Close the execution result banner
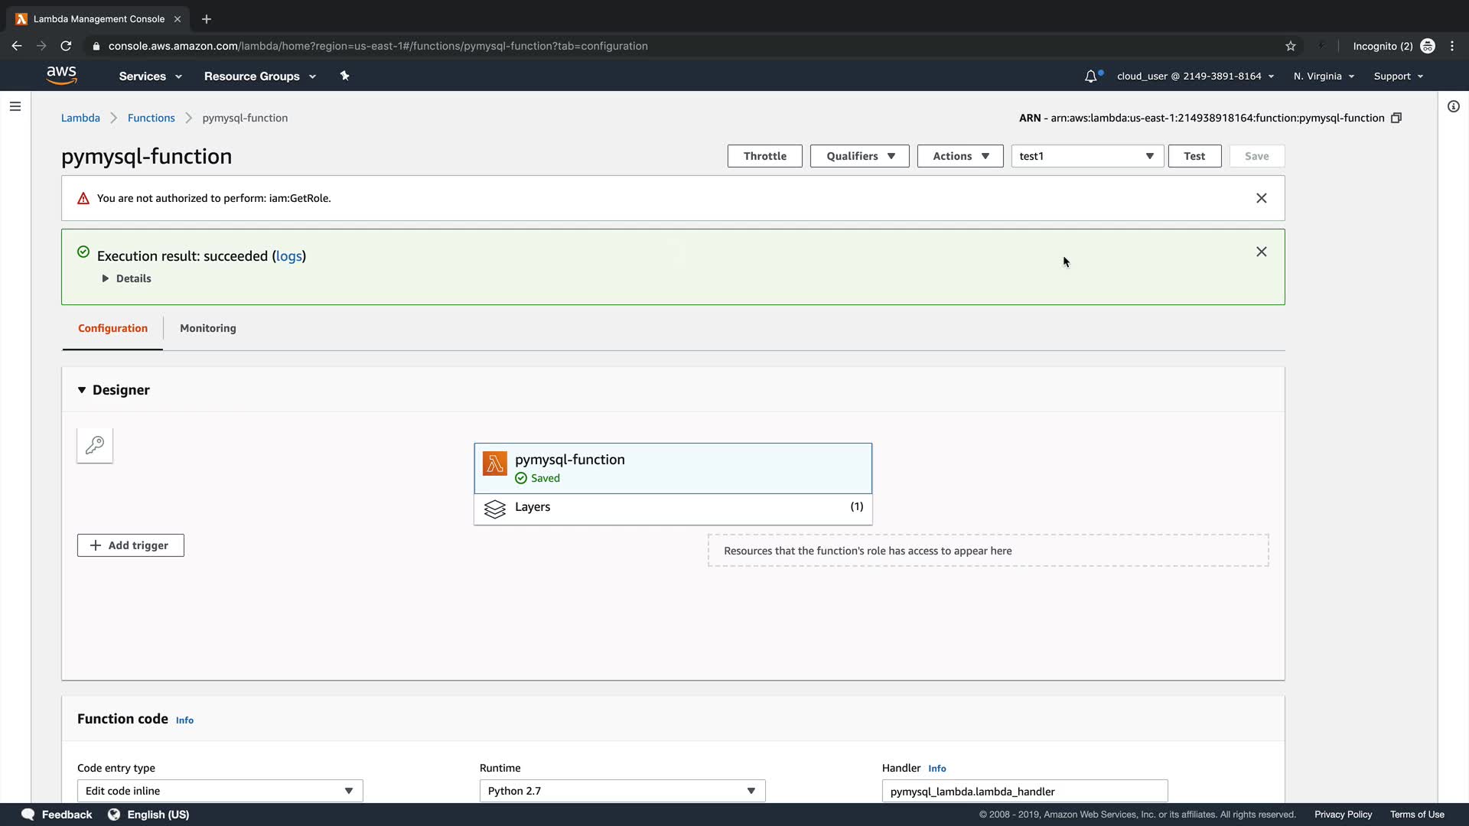 (x=1262, y=252)
